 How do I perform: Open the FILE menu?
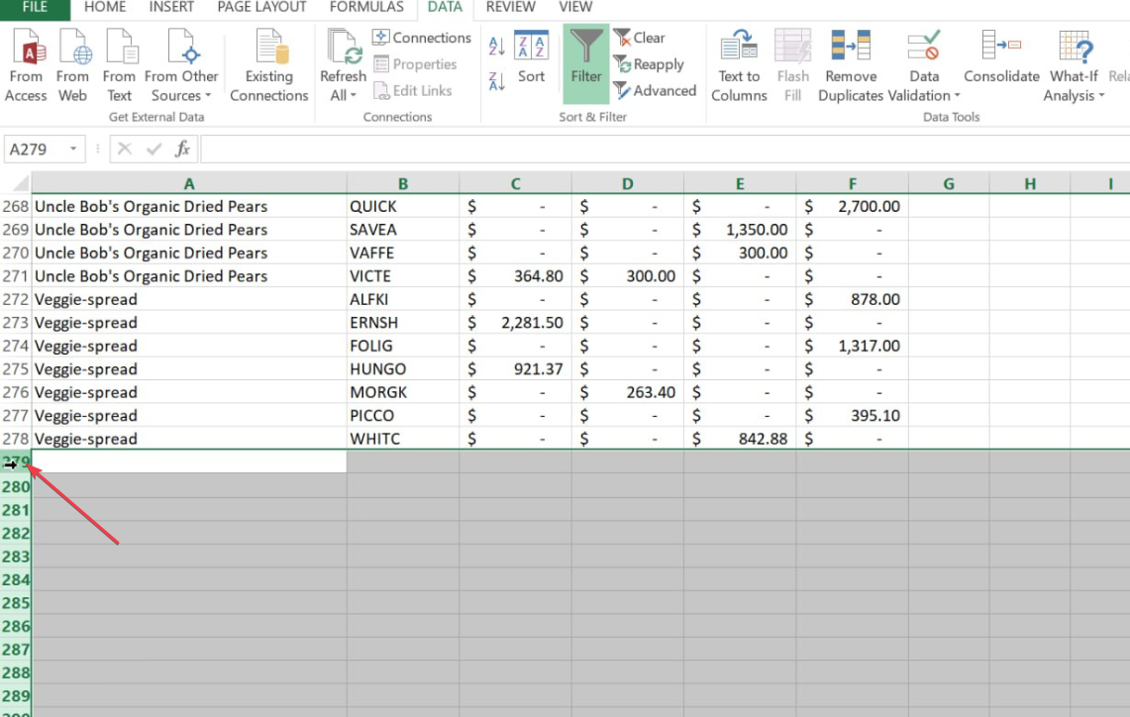[x=35, y=8]
